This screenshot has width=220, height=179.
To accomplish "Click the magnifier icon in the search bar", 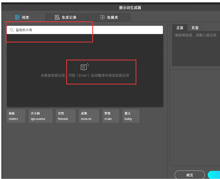I will (x=11, y=30).
